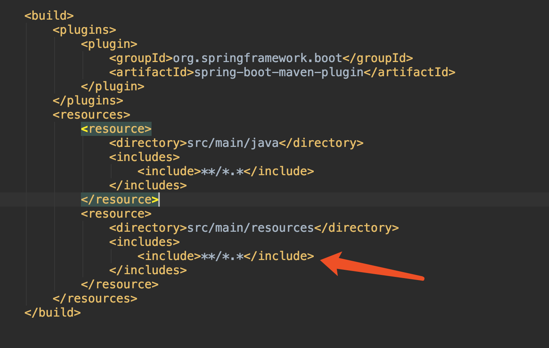
Task: Click the opening plugin tag
Action: (109, 44)
